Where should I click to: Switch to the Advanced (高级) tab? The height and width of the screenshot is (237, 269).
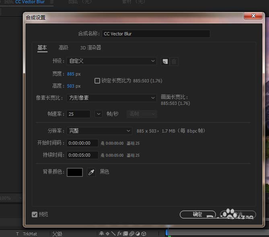coord(64,48)
